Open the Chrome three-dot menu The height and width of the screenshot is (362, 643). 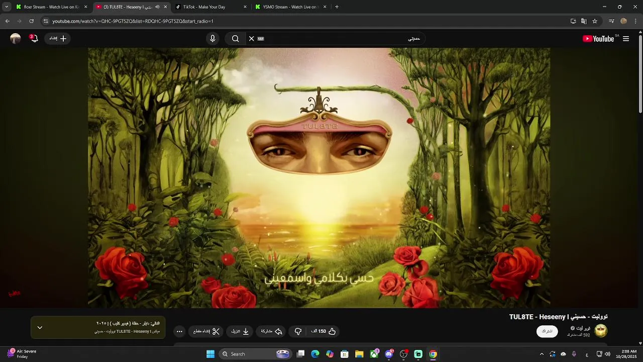tap(636, 21)
